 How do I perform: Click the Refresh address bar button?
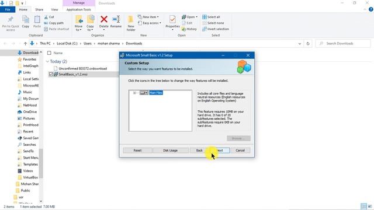[x=308, y=44]
